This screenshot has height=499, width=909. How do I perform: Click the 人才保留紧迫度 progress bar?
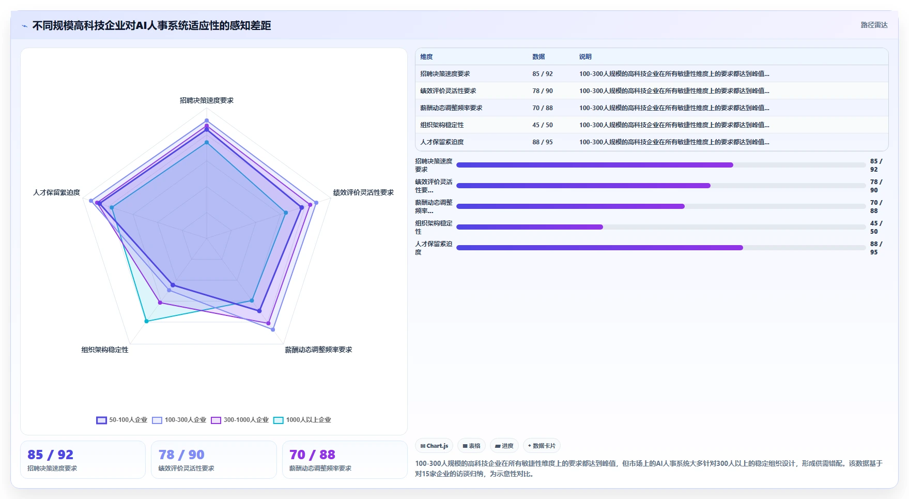tap(661, 248)
